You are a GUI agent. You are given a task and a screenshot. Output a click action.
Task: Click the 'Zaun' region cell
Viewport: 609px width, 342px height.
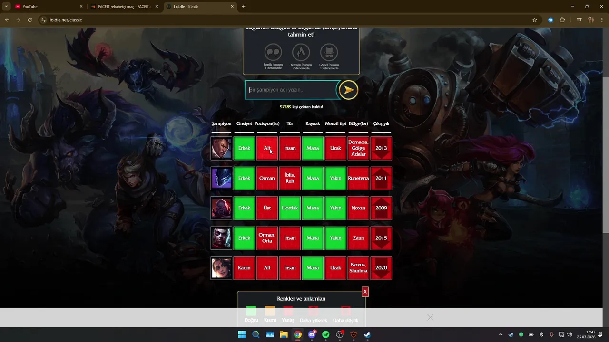[x=358, y=238]
